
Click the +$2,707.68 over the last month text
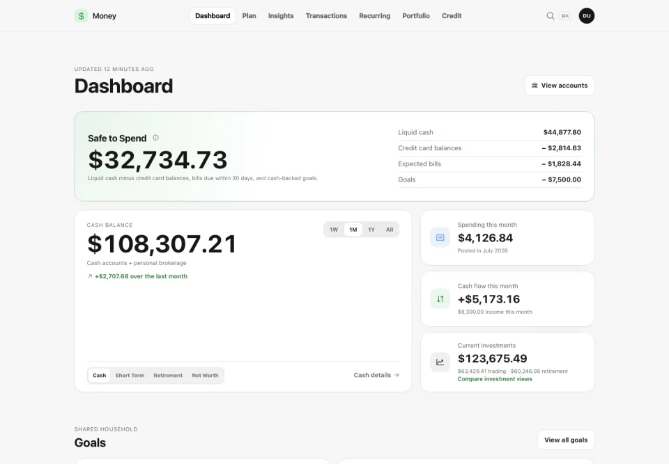click(x=141, y=276)
